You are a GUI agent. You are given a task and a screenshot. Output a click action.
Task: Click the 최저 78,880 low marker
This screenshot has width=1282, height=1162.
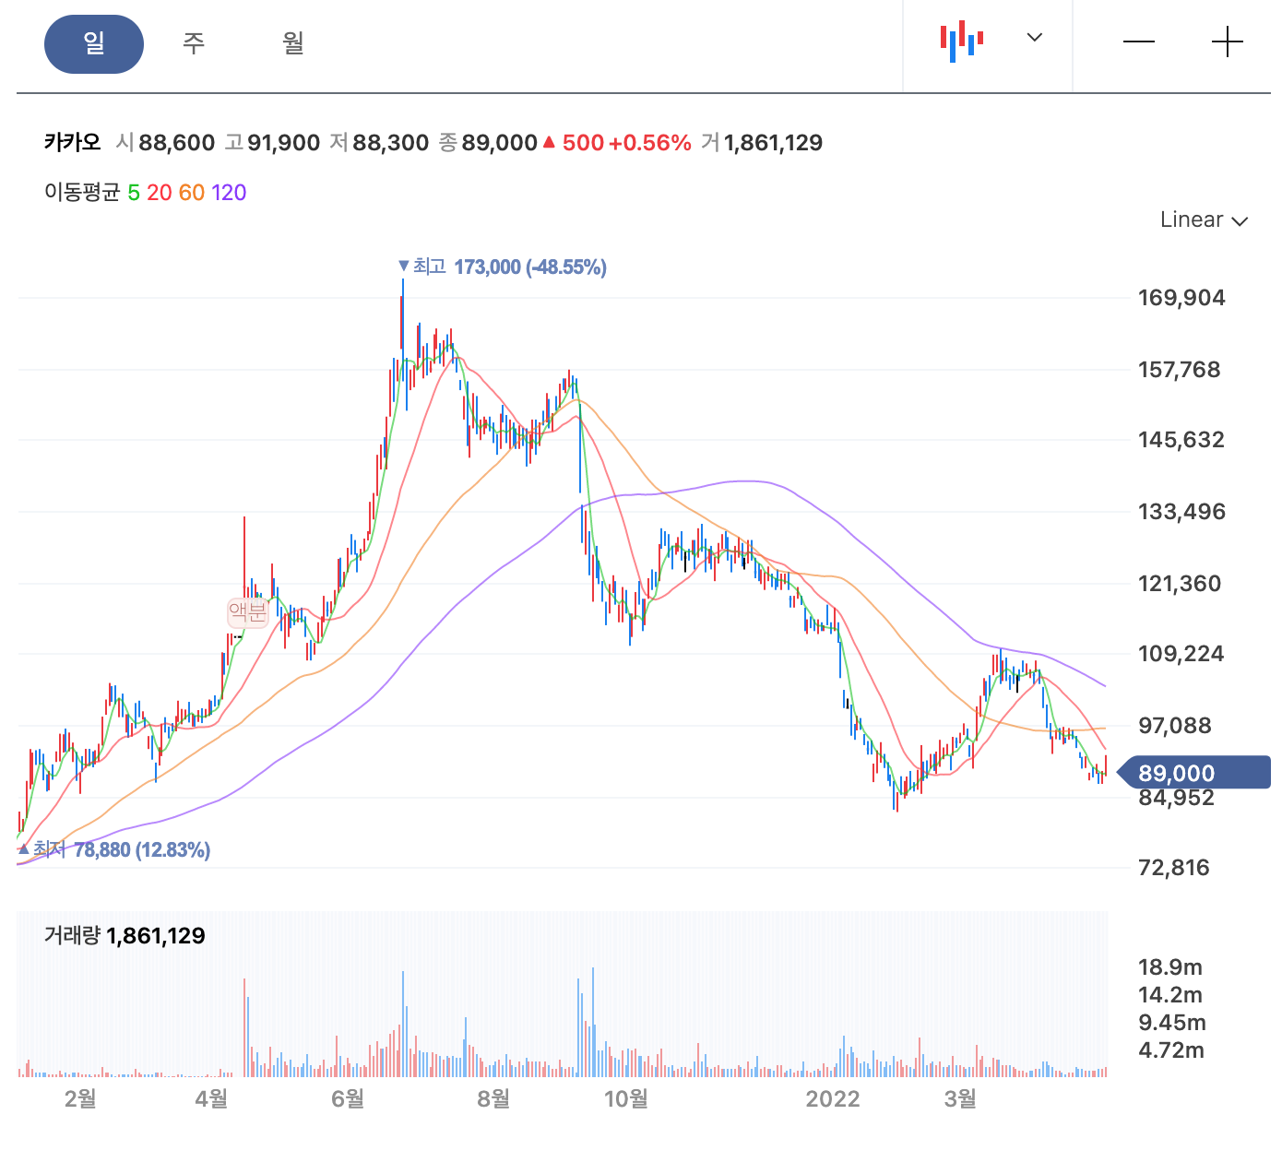coord(114,850)
